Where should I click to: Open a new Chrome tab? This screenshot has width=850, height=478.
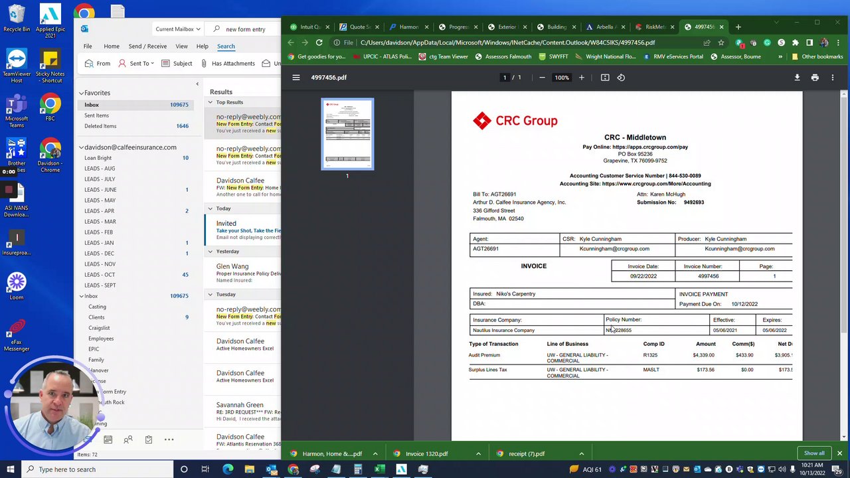738,27
